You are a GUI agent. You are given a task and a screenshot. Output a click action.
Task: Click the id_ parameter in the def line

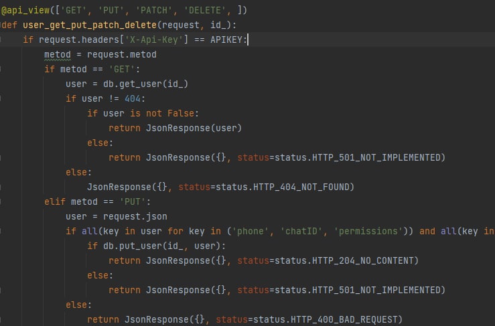coord(218,25)
